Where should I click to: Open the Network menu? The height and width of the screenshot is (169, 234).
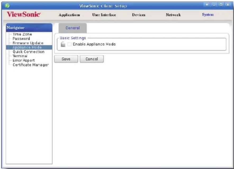173,15
